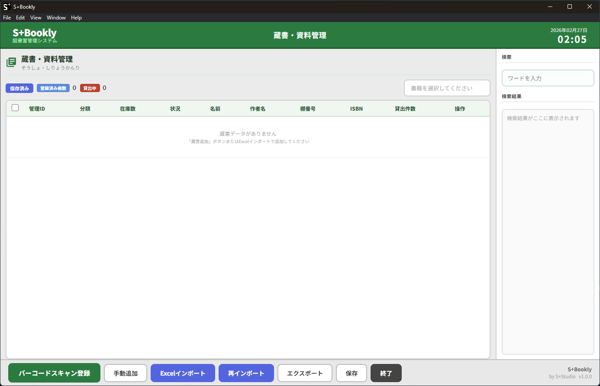600x386 pixels.
Task: Click the S+ app icon in the title bar
Action: point(6,6)
